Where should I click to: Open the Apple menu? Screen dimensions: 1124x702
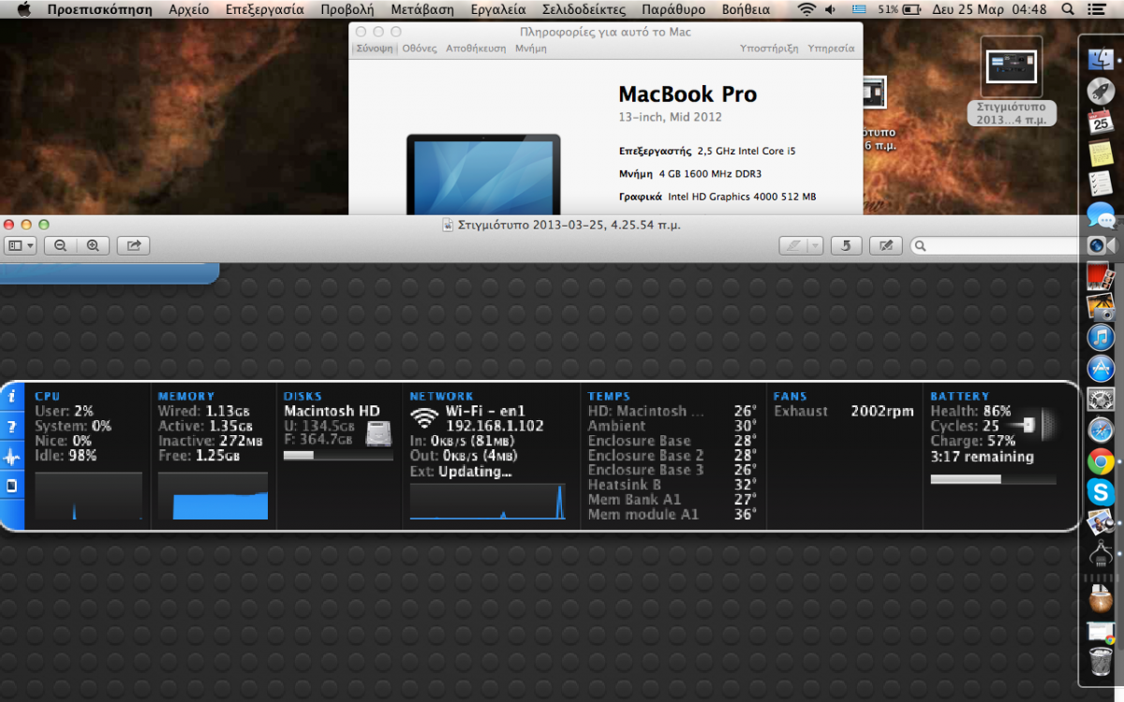(x=24, y=9)
